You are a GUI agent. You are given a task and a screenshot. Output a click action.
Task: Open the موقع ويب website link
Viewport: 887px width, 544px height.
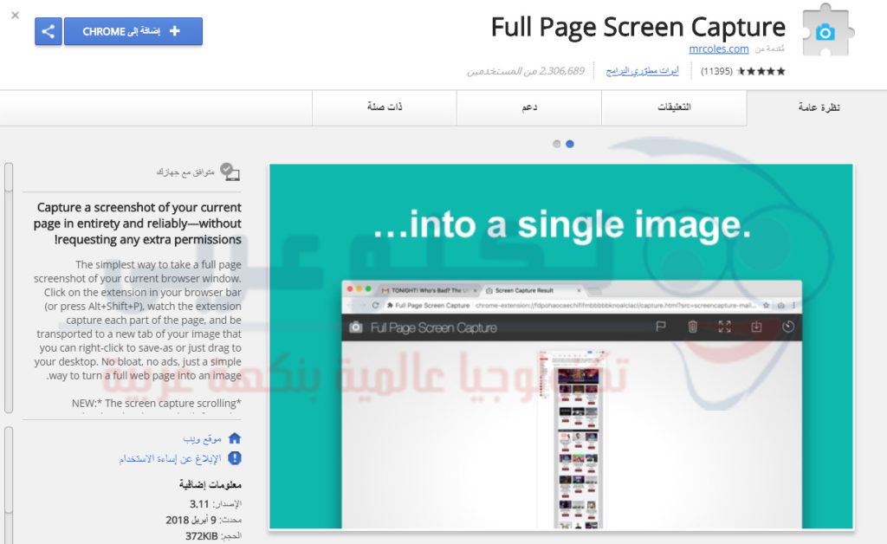[202, 439]
